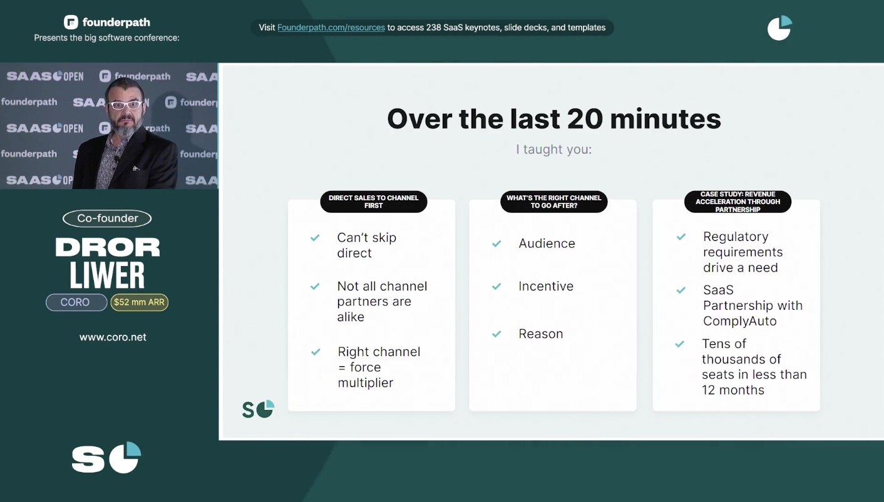The width and height of the screenshot is (884, 502).
Task: Click the checkmark beside 'Can't skip direct'
Action: tap(315, 238)
